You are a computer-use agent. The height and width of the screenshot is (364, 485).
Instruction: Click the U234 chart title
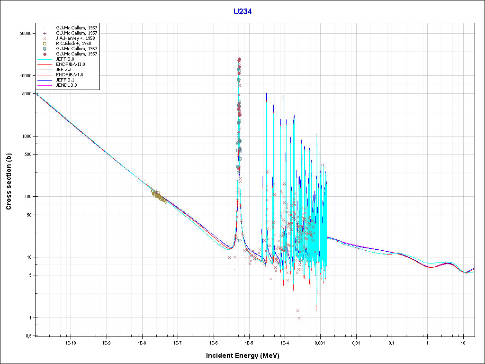click(x=242, y=12)
